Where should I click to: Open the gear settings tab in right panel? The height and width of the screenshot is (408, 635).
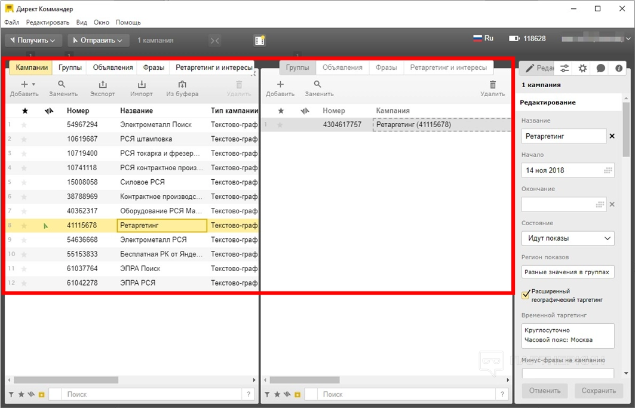582,68
